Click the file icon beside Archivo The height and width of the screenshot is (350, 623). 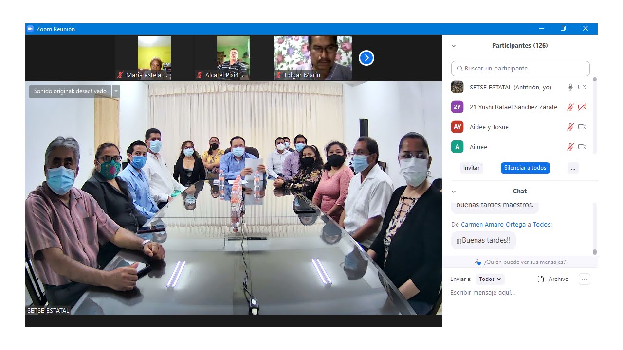pyautogui.click(x=540, y=279)
